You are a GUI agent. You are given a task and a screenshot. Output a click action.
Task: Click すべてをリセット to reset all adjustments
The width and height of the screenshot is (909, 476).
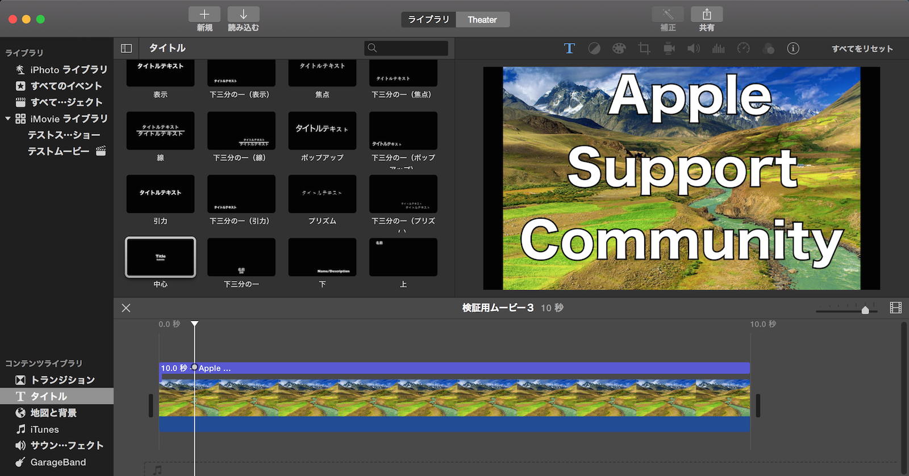862,49
